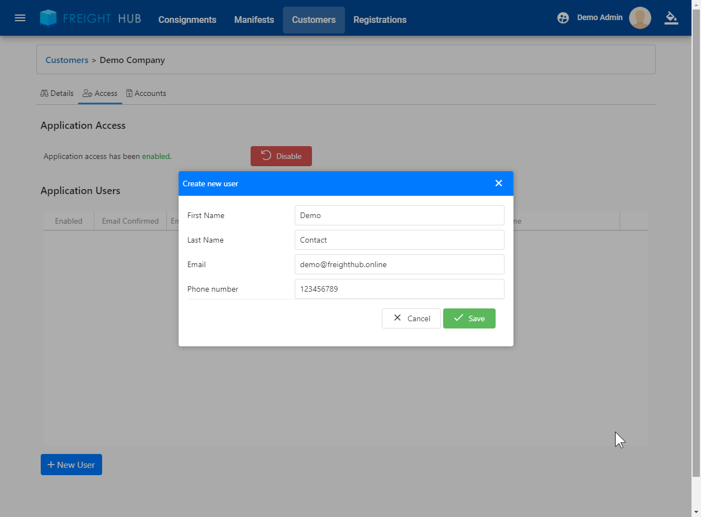Click the Customers breadcrumb link
Viewport: 701px width, 517px height.
[67, 60]
